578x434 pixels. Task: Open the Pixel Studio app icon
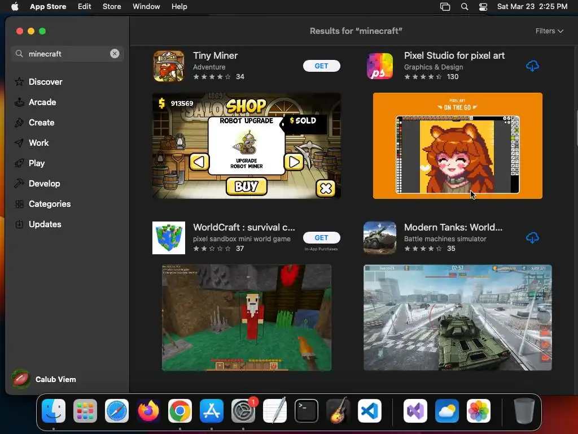click(380, 66)
